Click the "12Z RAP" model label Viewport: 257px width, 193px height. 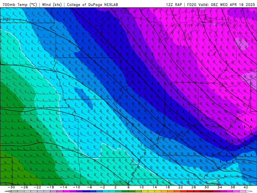[x=174, y=5]
